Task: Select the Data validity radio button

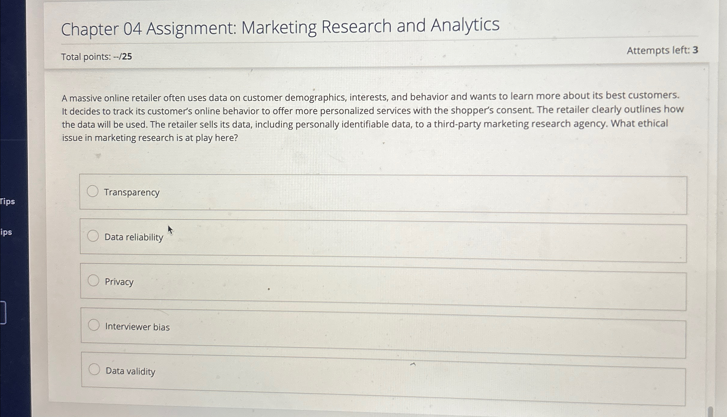Action: [x=94, y=369]
